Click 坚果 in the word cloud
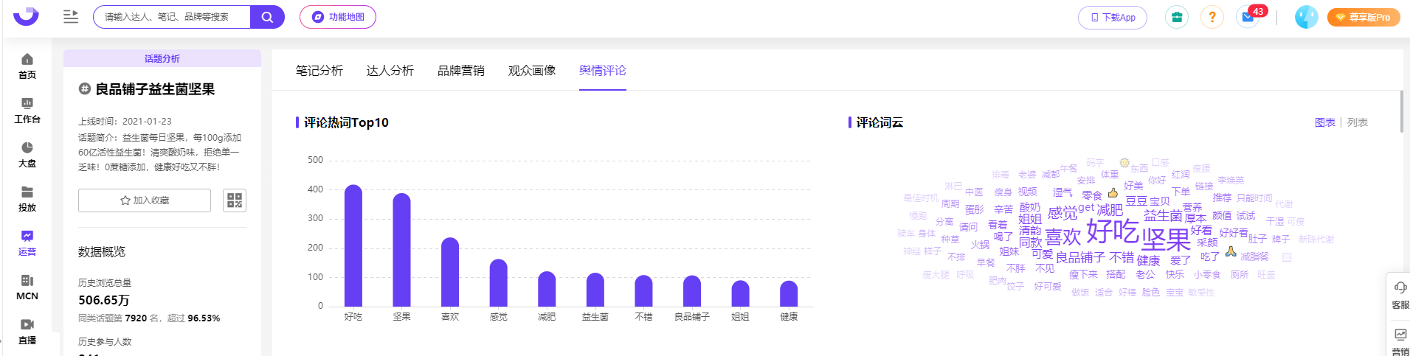This screenshot has width=1410, height=356. coord(1166,240)
